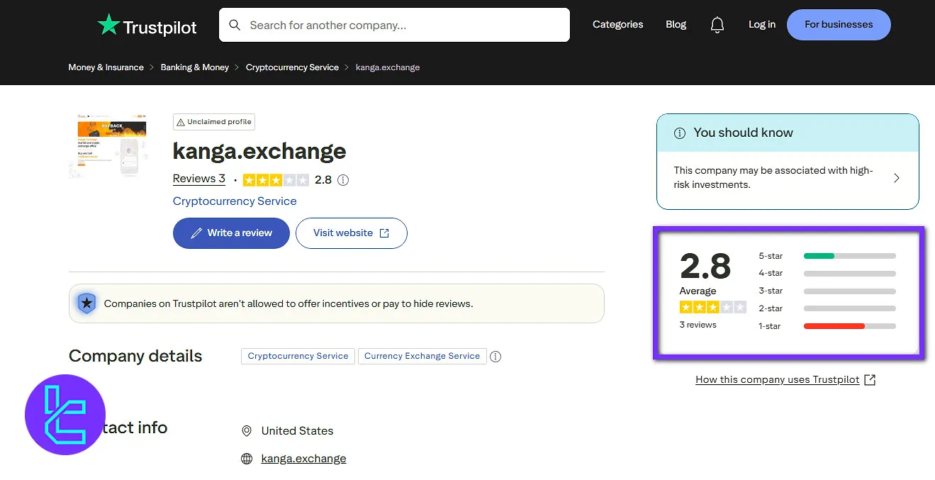Viewport: 935px width, 480px height.
Task: Click the shield star icon in notice
Action: (86, 303)
